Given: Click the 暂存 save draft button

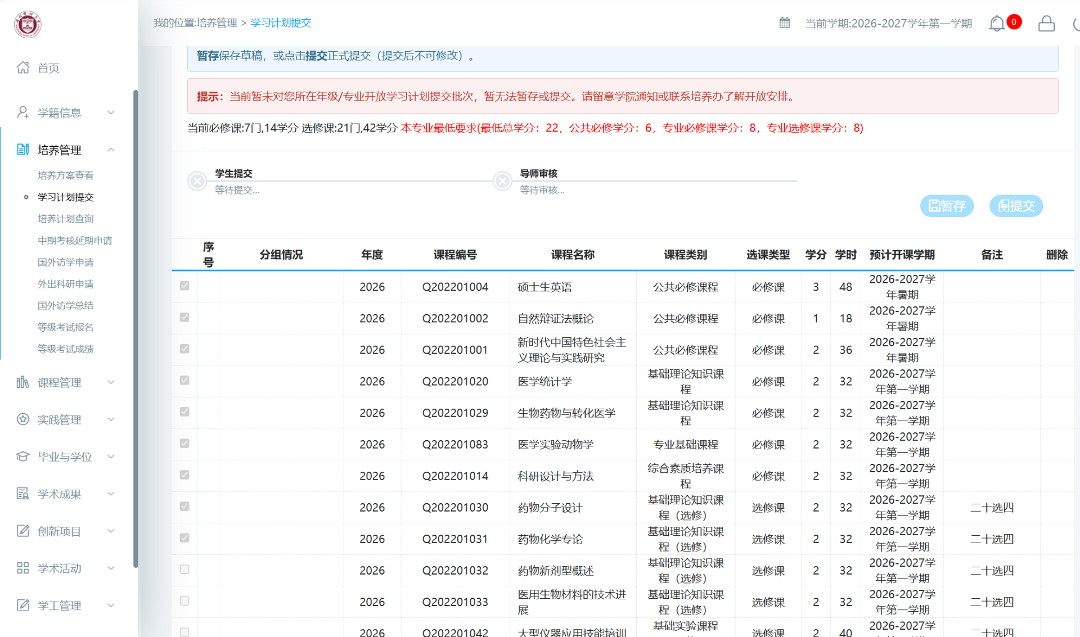Looking at the screenshot, I should 947,206.
